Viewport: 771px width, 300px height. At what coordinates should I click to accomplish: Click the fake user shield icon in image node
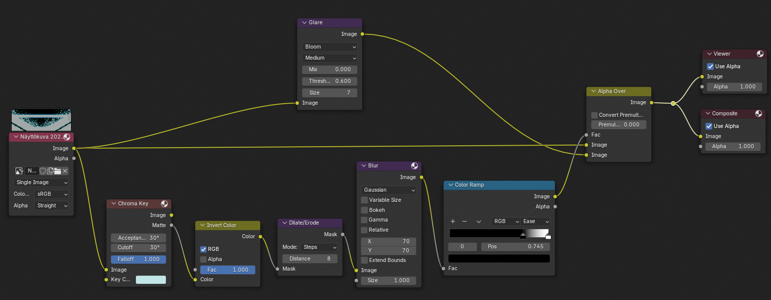43,171
